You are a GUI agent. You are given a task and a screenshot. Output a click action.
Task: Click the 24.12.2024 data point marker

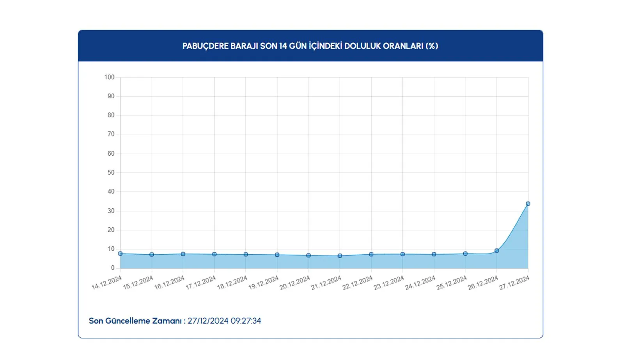[x=434, y=254]
